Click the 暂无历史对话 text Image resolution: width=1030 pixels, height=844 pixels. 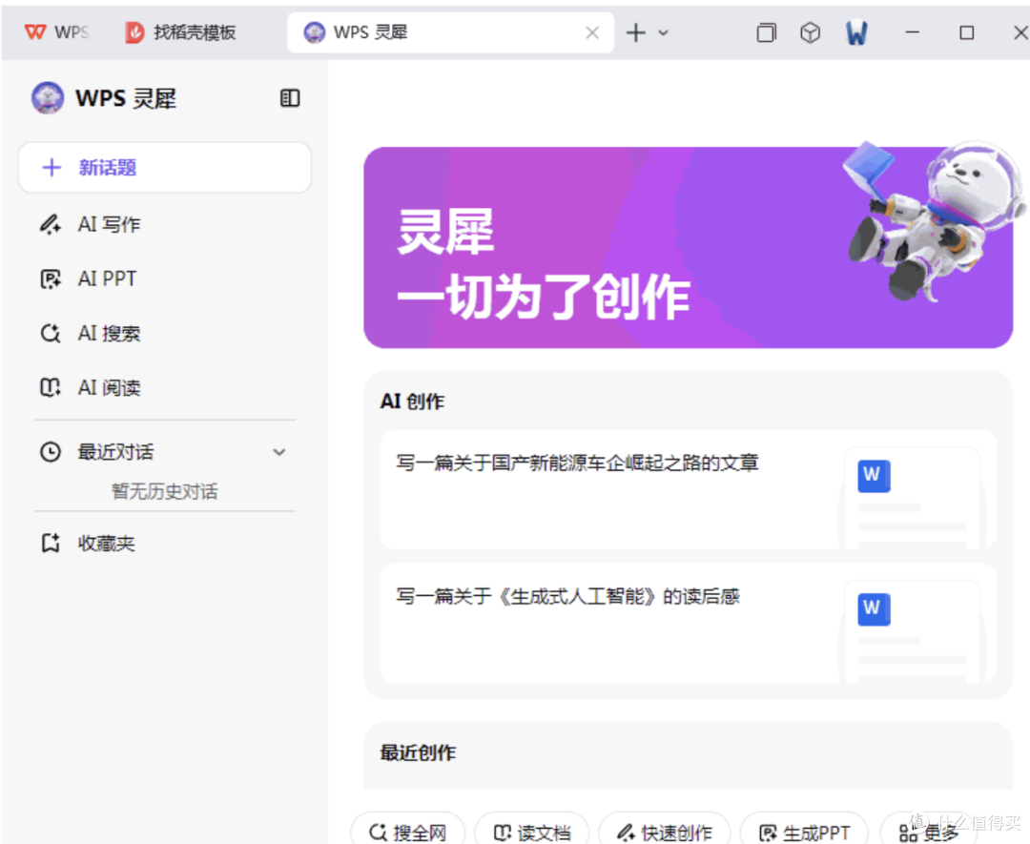point(164,491)
